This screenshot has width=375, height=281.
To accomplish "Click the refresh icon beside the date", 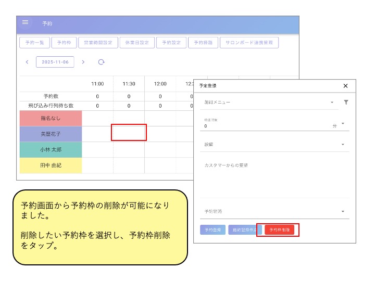I will click(101, 62).
